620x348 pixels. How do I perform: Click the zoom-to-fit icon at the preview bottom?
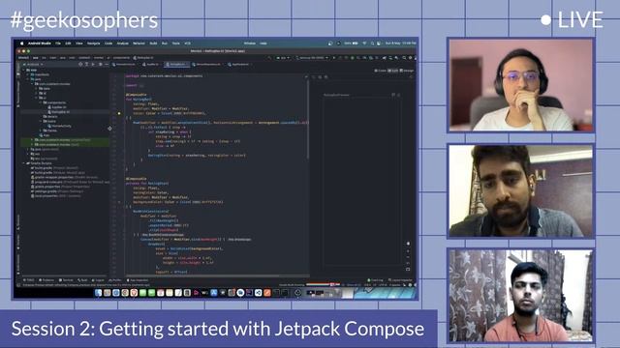[408, 269]
